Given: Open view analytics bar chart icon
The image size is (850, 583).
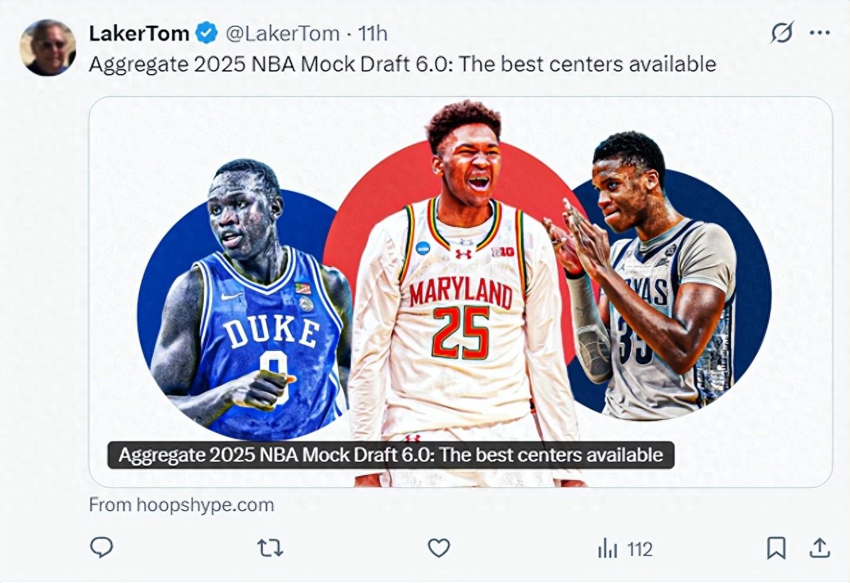Looking at the screenshot, I should coord(607,548).
